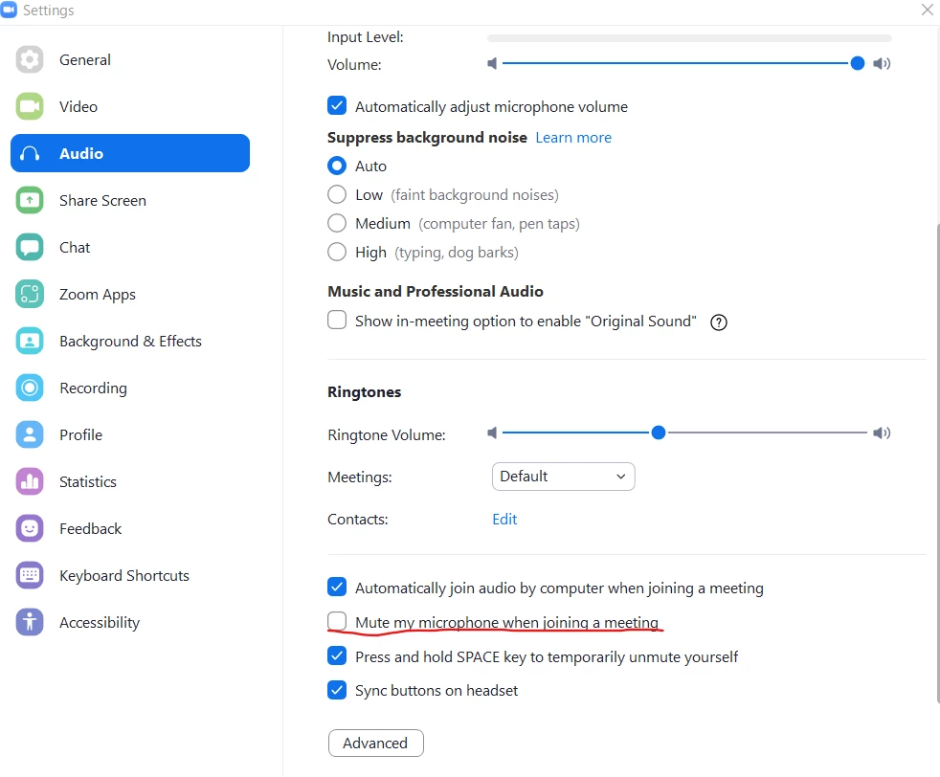Image resolution: width=940 pixels, height=777 pixels.
Task: Click Edit link for Contacts ringtones
Action: (504, 520)
